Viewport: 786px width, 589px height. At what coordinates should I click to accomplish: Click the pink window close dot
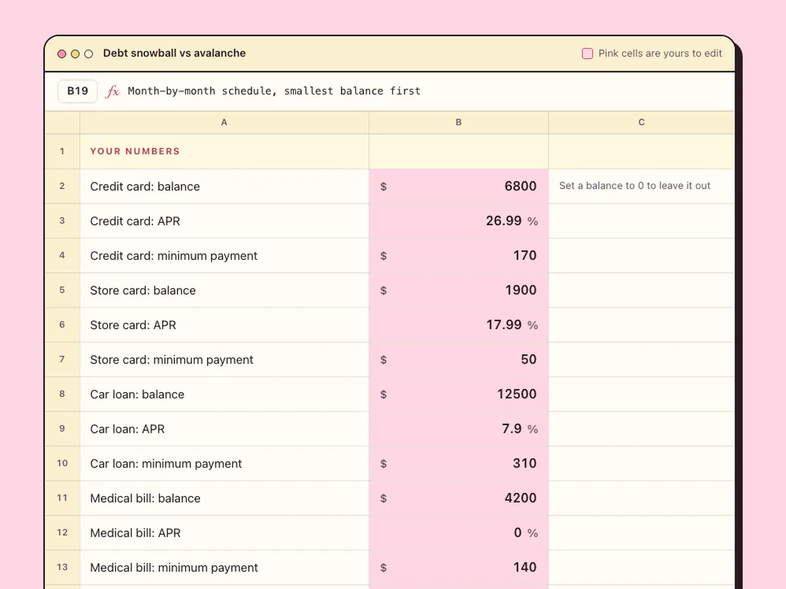point(61,54)
